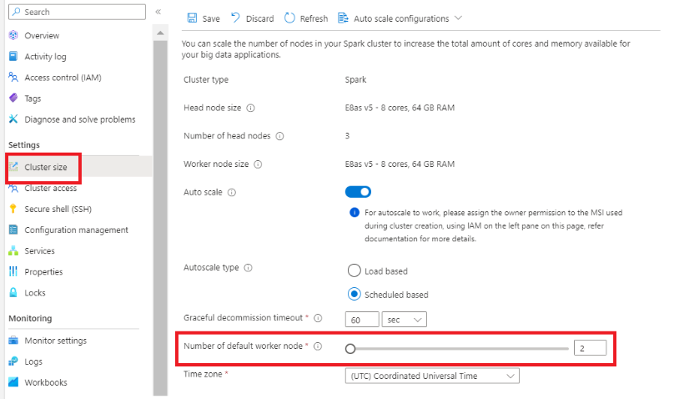This screenshot has width=679, height=399.
Task: Click the Graceful decommission timeout input field
Action: (x=360, y=320)
